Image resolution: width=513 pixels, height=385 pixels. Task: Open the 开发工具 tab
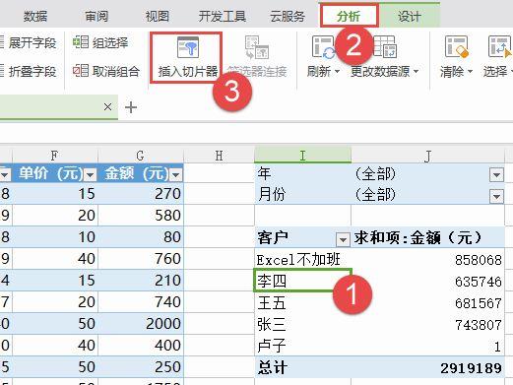(x=223, y=16)
